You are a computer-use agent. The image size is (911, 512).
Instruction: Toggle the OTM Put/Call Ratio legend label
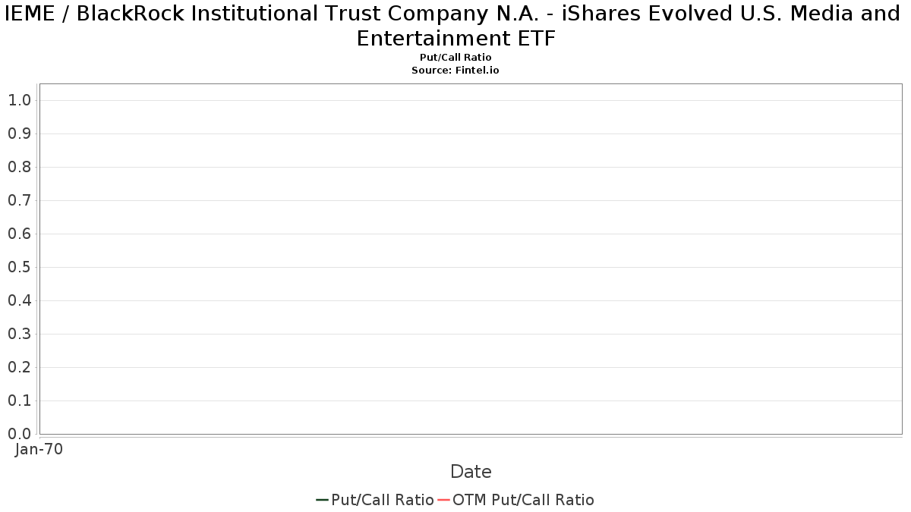click(523, 500)
